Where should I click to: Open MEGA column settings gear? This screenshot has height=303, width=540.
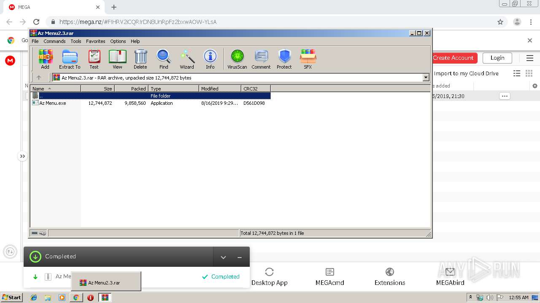coord(535,86)
